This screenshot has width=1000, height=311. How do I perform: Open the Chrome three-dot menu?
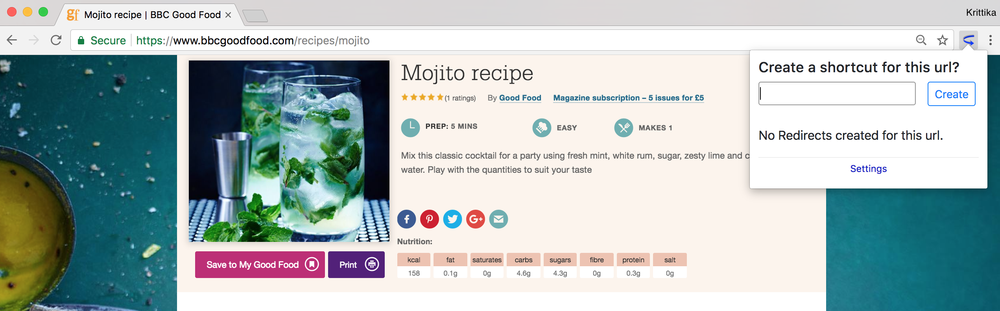tap(990, 40)
